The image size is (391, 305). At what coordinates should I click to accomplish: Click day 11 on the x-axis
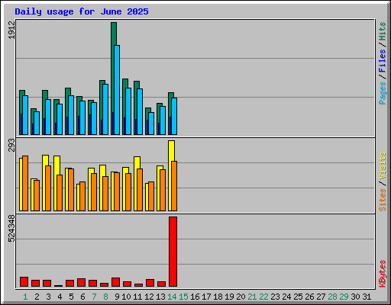tap(137, 297)
